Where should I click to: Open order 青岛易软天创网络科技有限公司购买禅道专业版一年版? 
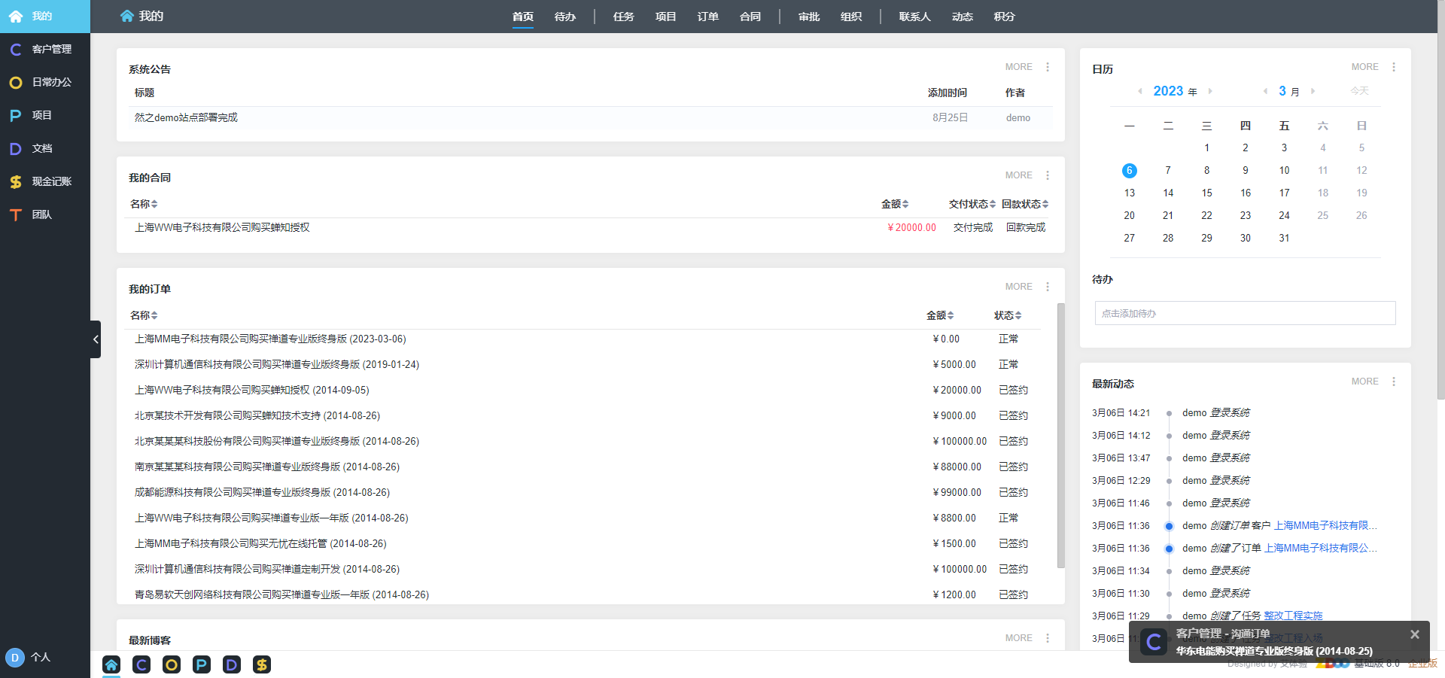point(281,594)
